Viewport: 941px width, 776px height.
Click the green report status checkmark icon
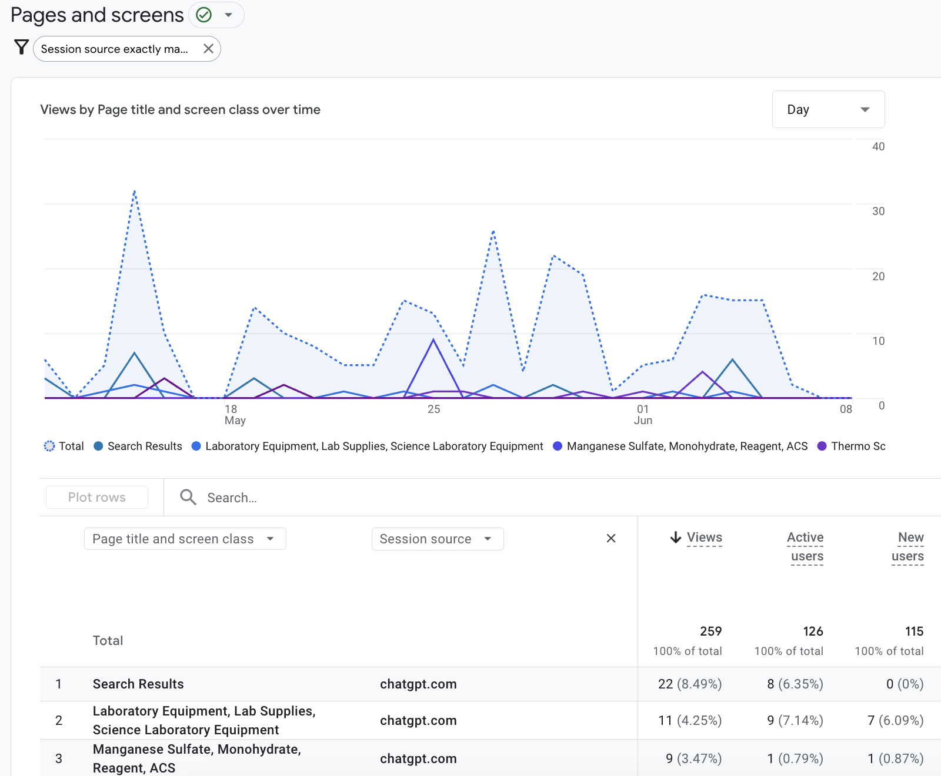click(204, 15)
